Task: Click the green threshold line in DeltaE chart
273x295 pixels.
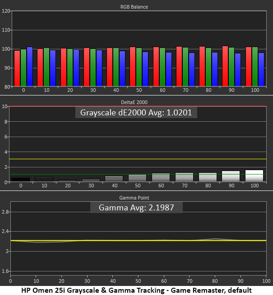Action: [138, 174]
